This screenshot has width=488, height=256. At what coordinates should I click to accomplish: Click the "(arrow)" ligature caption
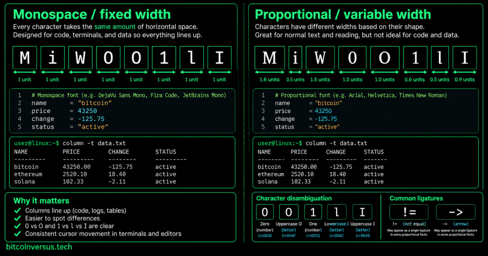pyautogui.click(x=461, y=224)
